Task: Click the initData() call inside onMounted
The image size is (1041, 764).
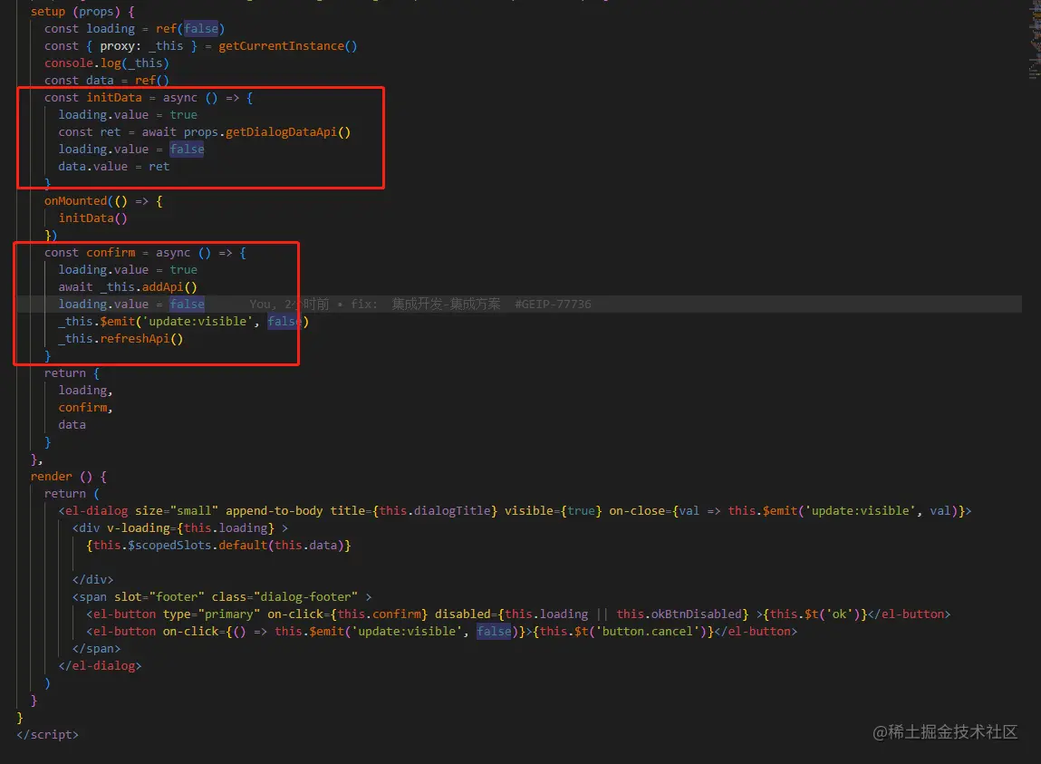Action: 92,218
